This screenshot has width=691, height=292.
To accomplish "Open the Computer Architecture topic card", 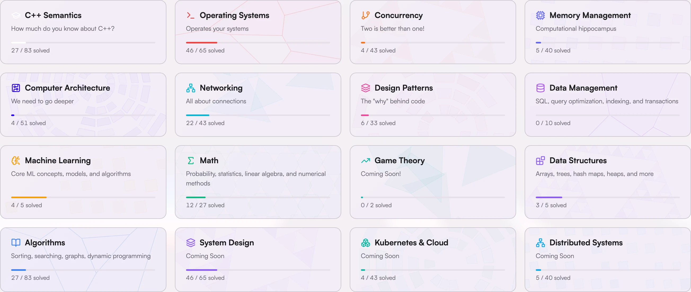I will point(83,105).
